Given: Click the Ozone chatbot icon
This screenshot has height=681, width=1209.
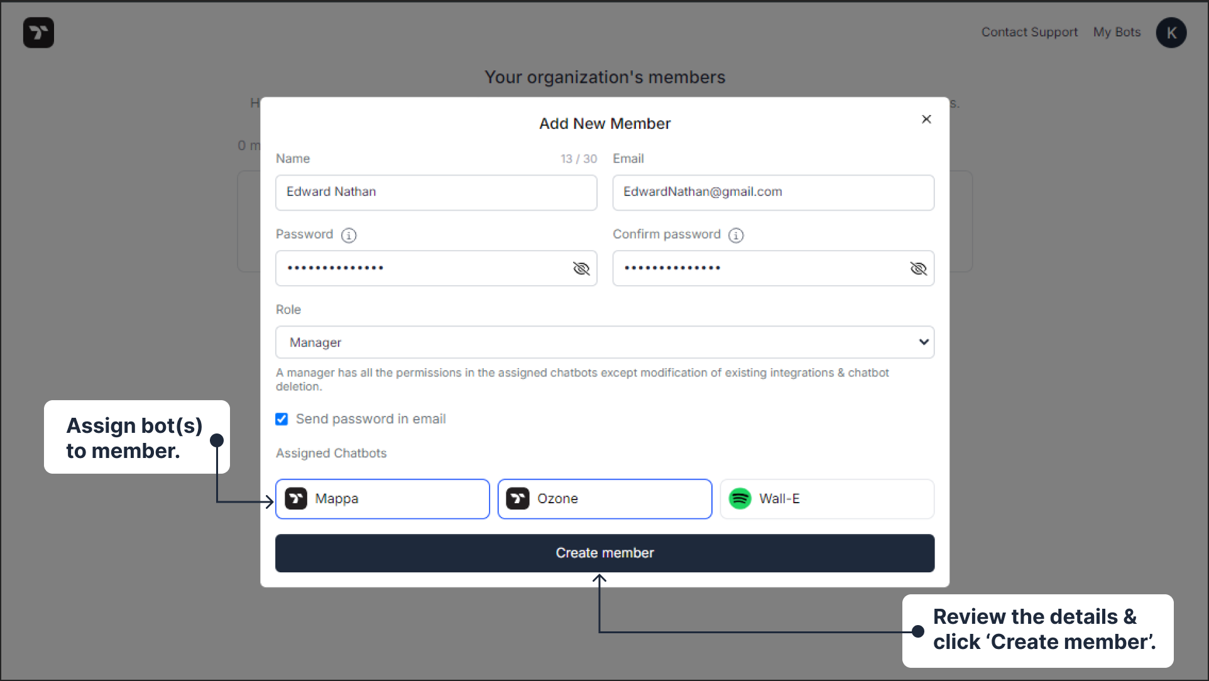Looking at the screenshot, I should [518, 498].
